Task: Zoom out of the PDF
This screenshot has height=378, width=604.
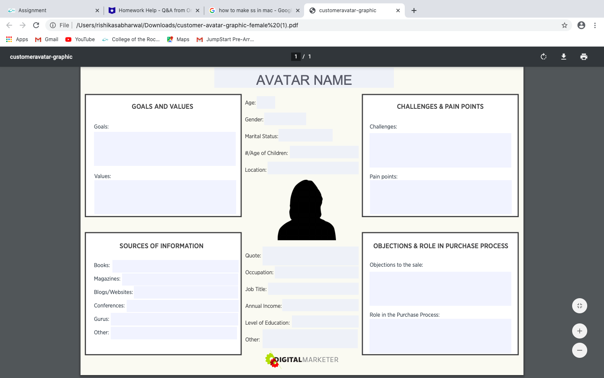Action: click(580, 350)
